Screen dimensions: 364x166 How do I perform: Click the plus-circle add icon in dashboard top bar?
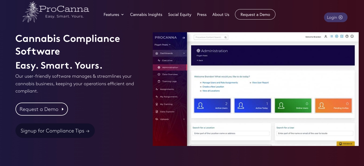pos(337,36)
